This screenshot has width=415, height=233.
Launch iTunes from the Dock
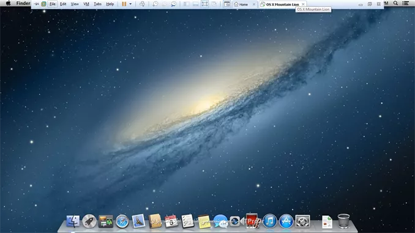(270, 221)
